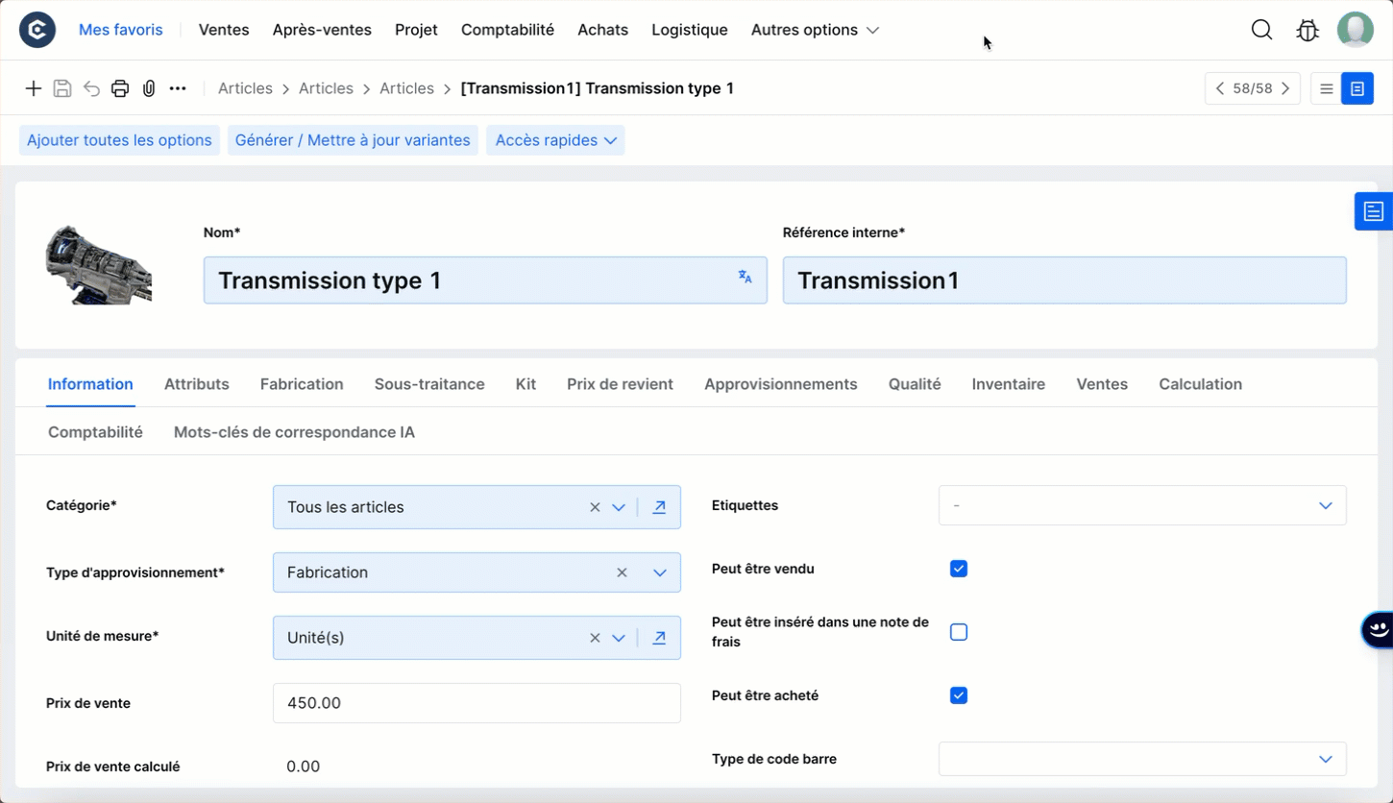Click the plus icon to create new record

coord(34,88)
